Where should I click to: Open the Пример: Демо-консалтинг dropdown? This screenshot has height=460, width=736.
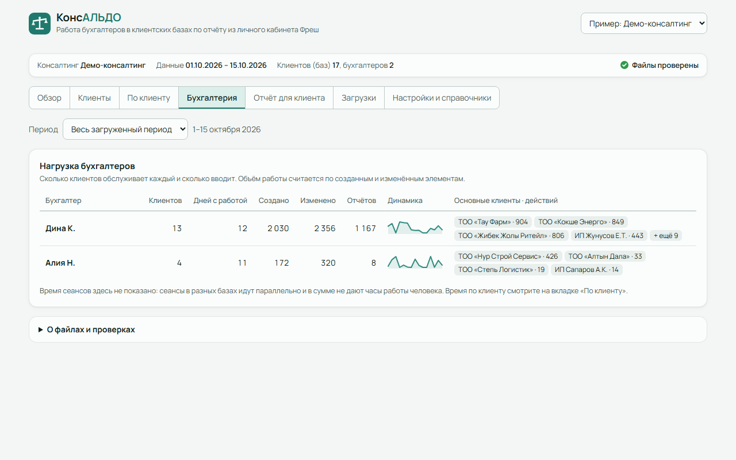(x=644, y=24)
